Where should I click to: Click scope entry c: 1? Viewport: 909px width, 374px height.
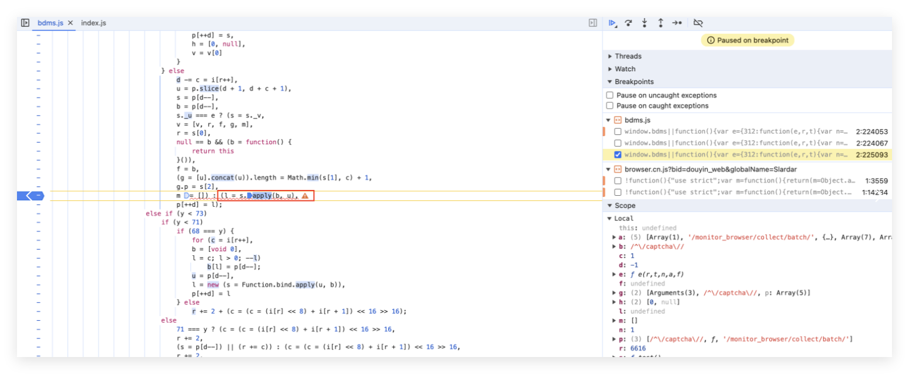click(x=627, y=256)
